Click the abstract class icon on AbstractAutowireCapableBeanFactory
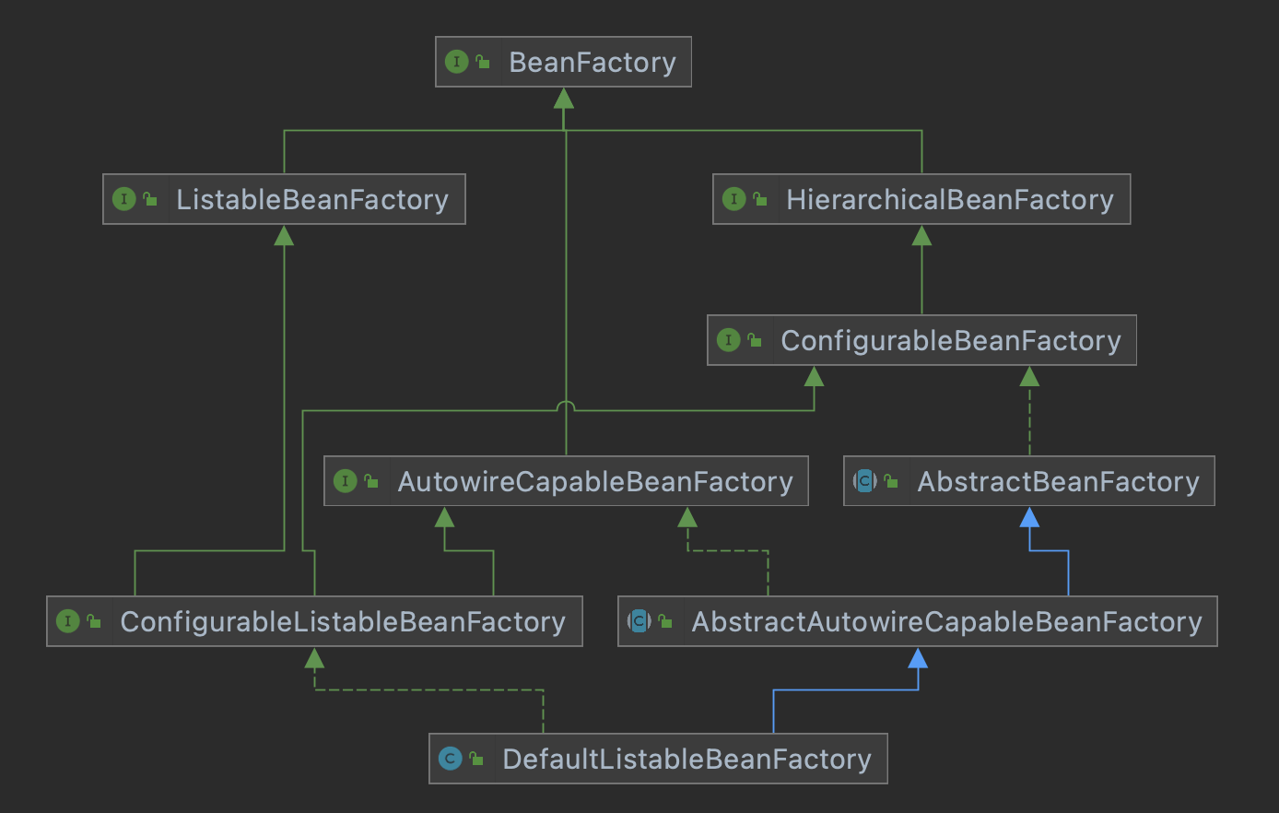 pyautogui.click(x=639, y=621)
